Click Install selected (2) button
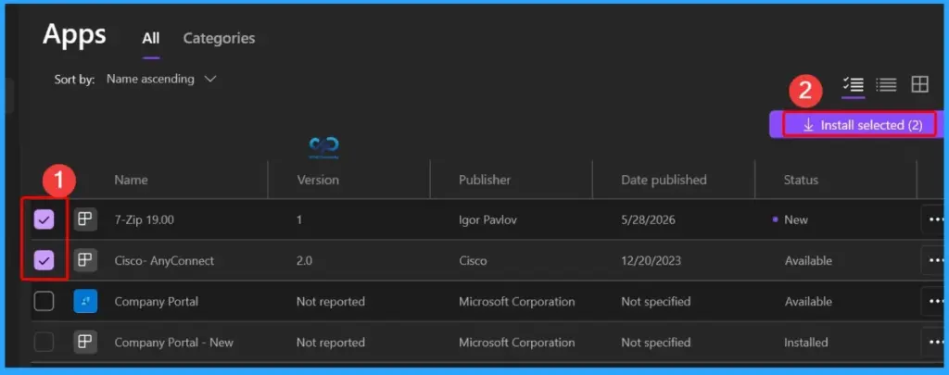949x375 pixels. [x=856, y=125]
